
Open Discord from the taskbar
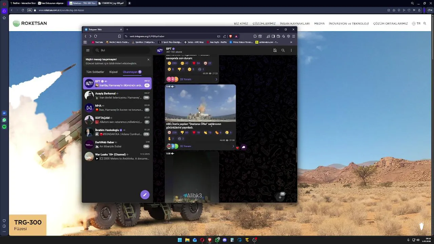[x=224, y=240]
